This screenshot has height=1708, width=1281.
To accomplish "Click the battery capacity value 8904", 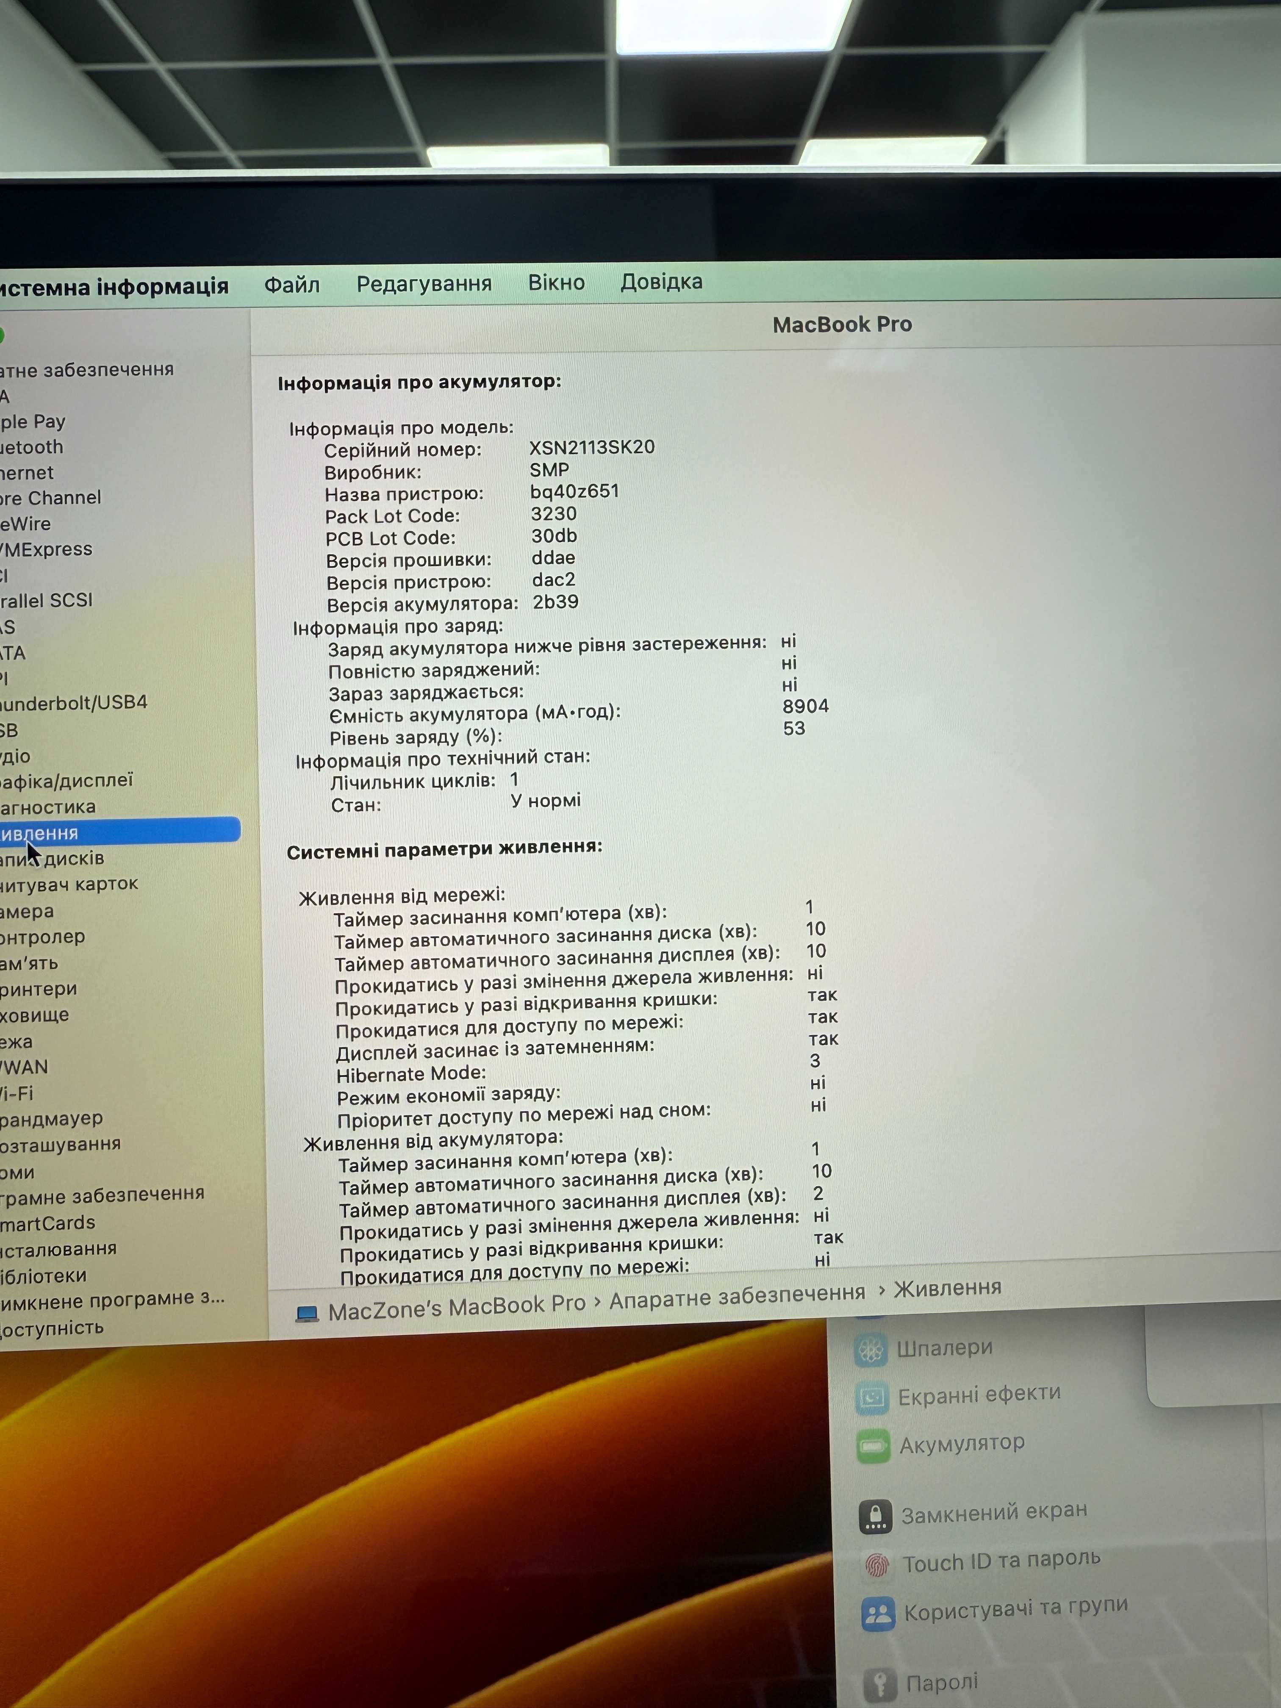I will click(x=805, y=706).
